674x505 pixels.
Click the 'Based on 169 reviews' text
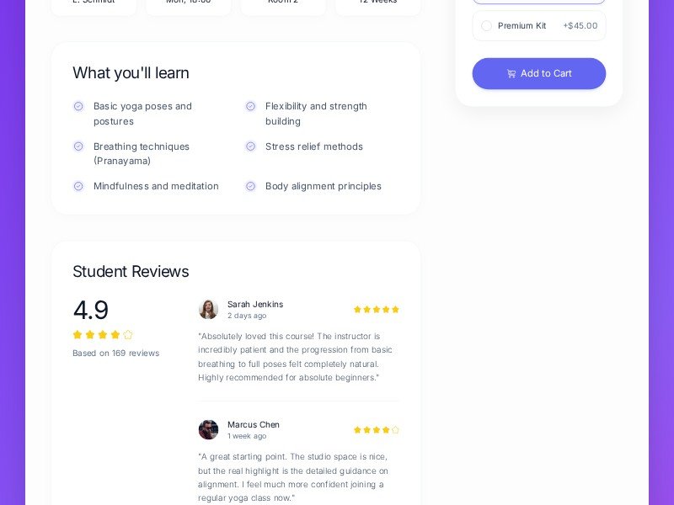click(115, 353)
